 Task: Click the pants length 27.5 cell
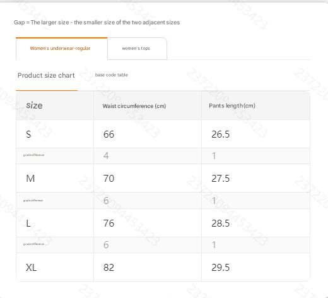[255, 178]
